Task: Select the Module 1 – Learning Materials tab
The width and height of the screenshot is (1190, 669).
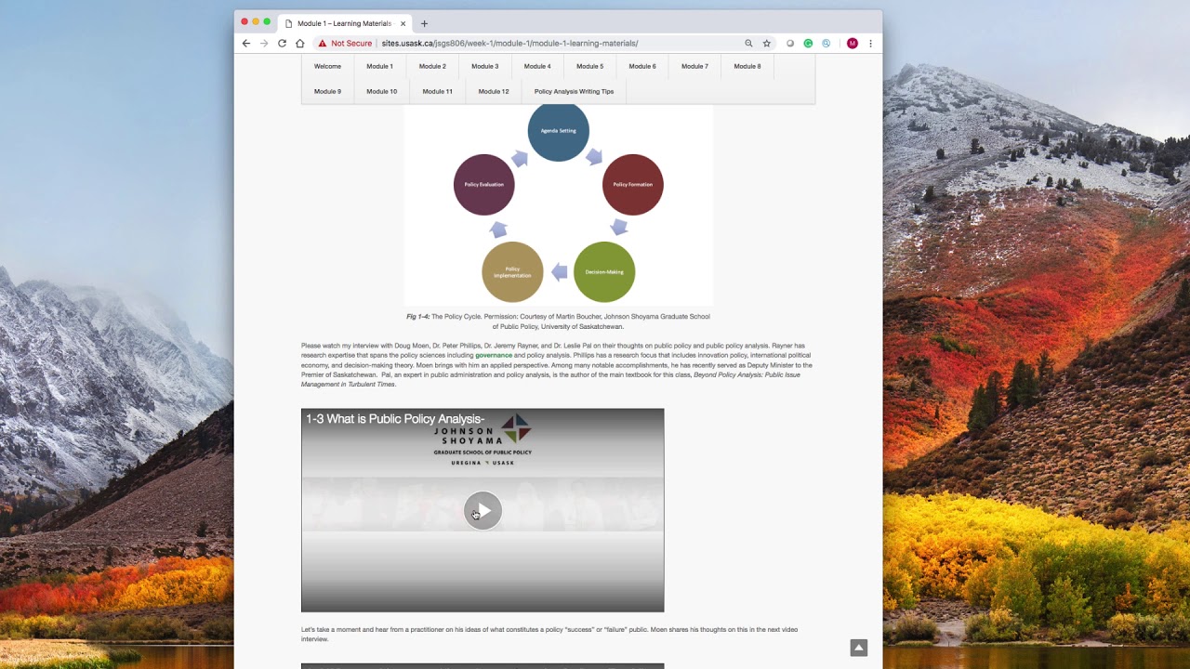Action: [344, 23]
